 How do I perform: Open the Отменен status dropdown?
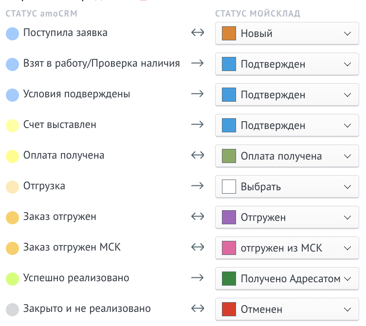287,309
